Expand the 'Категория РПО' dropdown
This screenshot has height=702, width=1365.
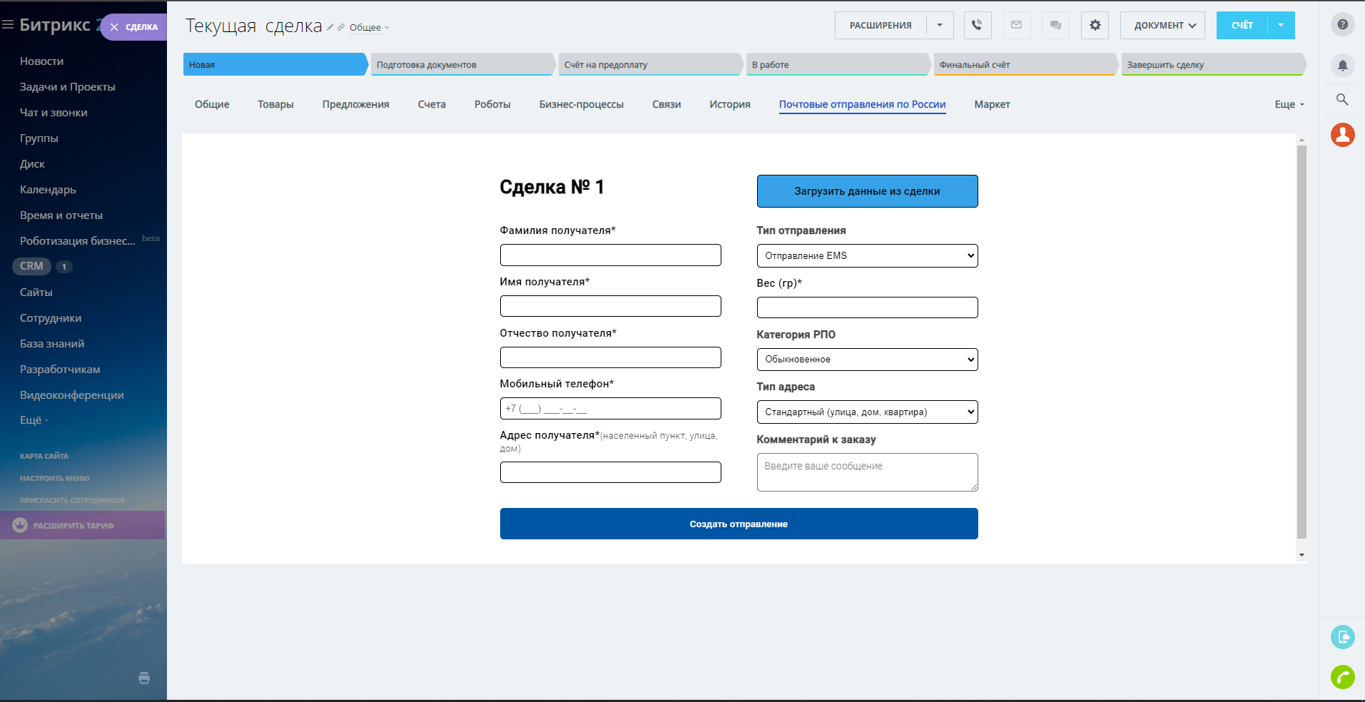pyautogui.click(x=867, y=360)
